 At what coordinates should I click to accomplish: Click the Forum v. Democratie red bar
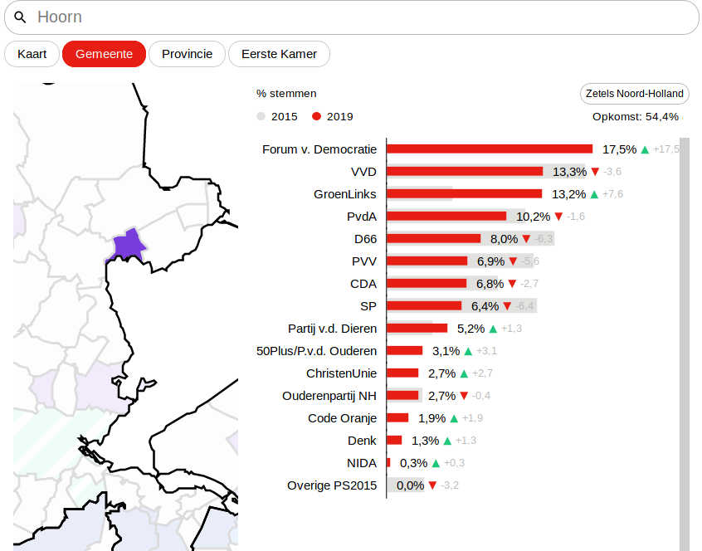pos(490,149)
